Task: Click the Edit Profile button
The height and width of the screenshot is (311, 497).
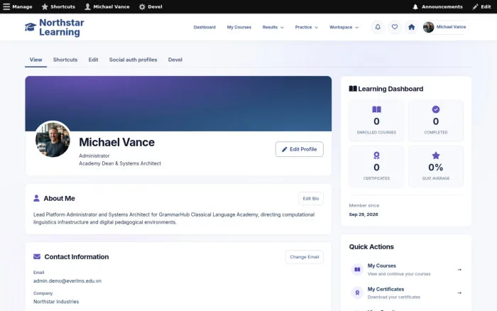Action: (299, 149)
